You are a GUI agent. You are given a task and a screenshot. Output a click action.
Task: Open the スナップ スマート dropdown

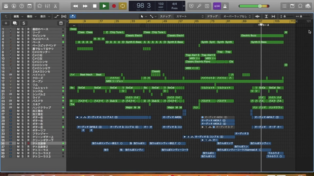point(189,16)
